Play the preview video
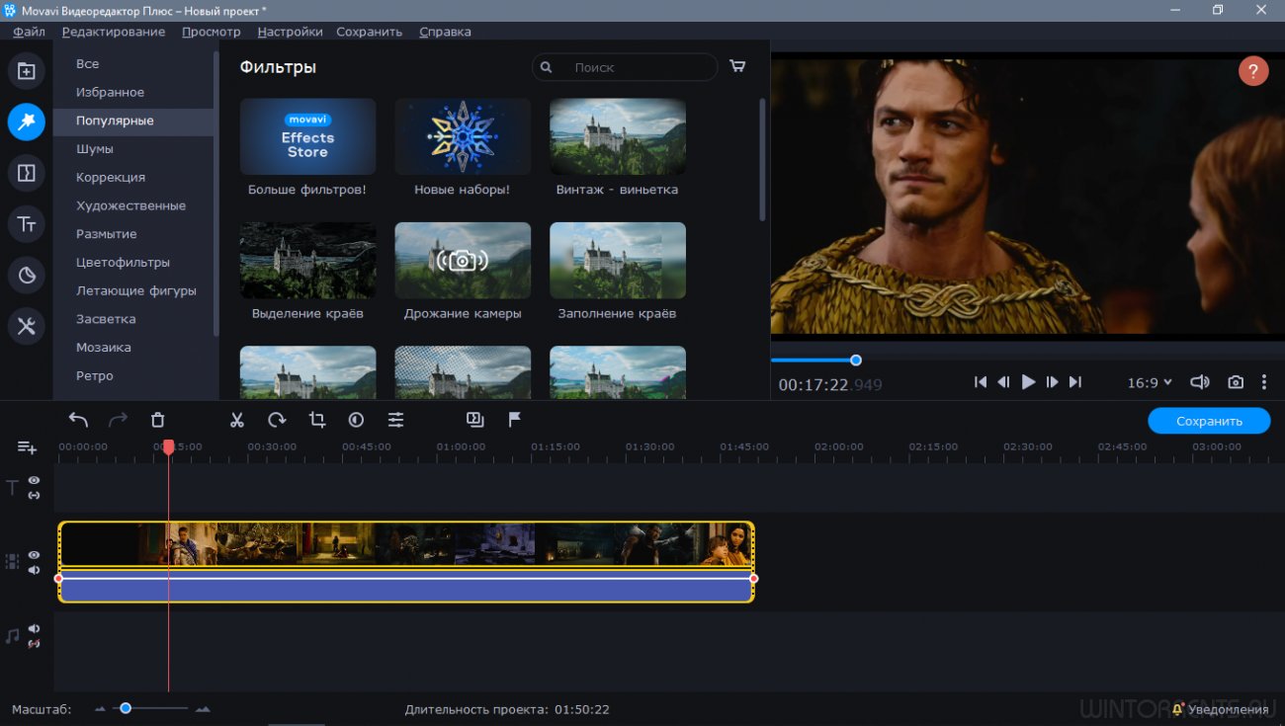This screenshot has height=726, width=1285. tap(1028, 382)
